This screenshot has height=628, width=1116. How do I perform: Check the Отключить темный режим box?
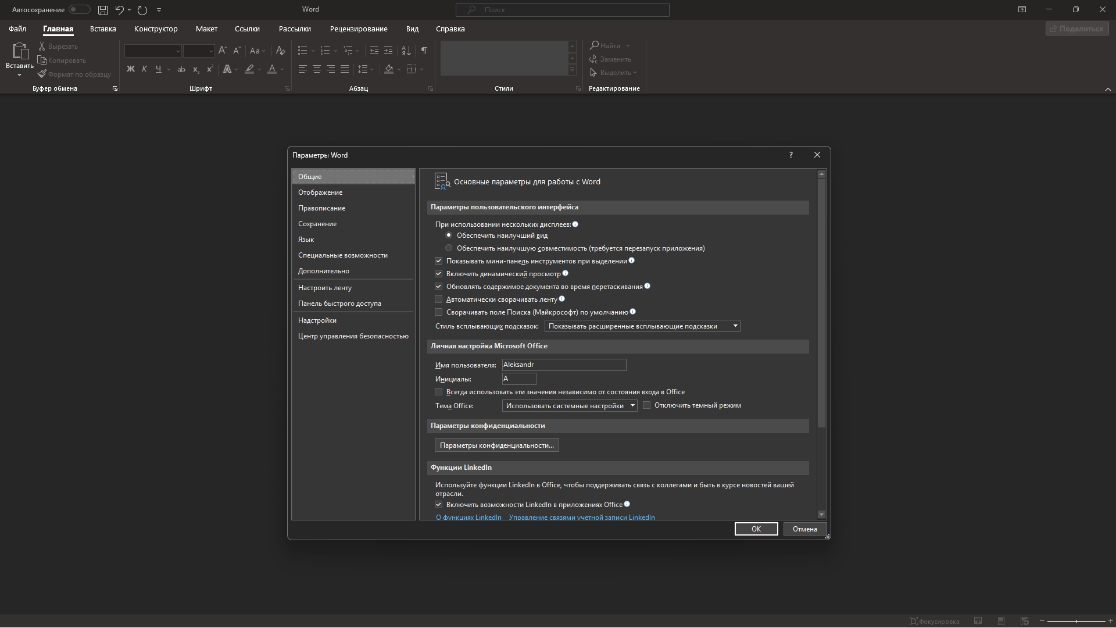646,405
